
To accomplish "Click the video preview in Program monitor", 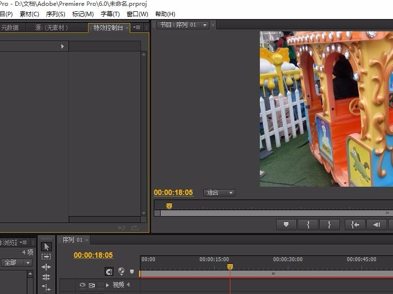I will pos(326,109).
